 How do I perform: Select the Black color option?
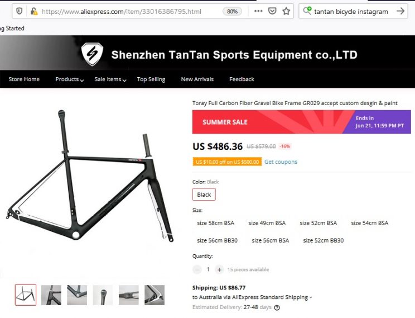coord(204,194)
